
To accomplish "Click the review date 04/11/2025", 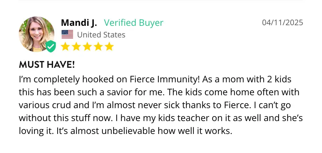I will coord(283,23).
